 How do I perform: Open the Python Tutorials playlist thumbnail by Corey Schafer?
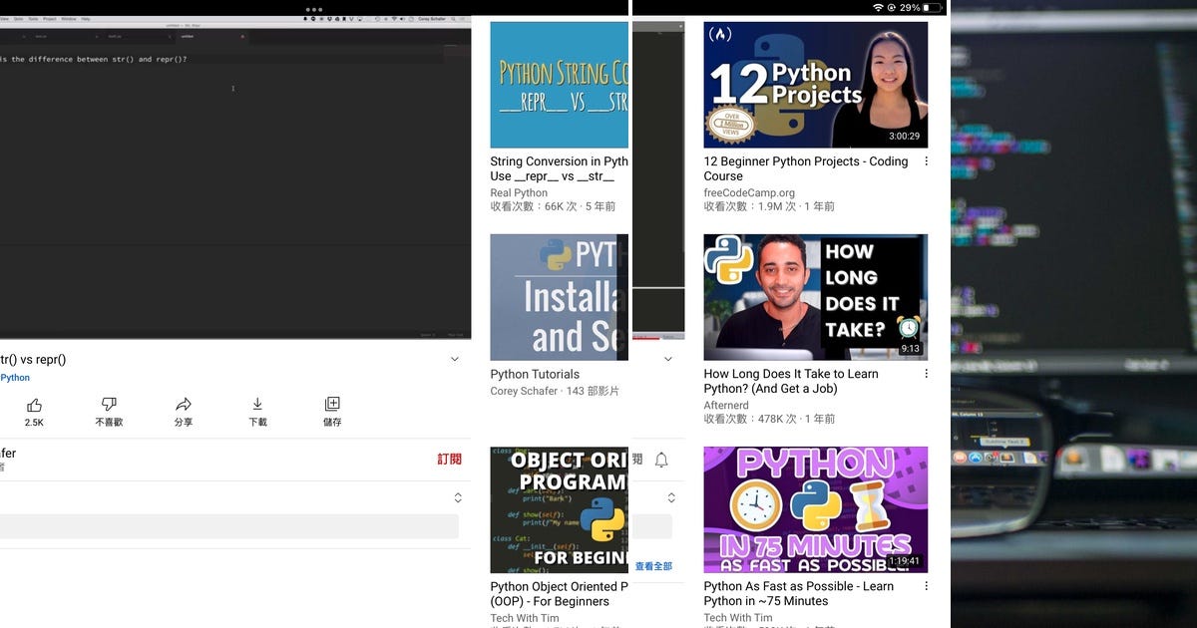pos(559,296)
